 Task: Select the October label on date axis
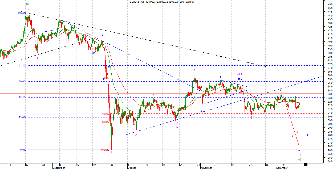click(132, 168)
